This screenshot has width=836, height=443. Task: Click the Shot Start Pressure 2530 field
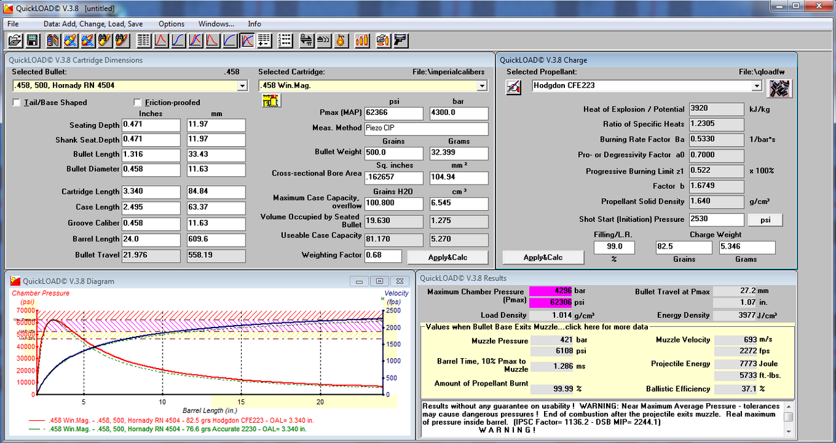click(716, 221)
